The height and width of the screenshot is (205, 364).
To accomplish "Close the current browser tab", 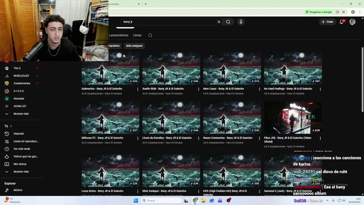I will pos(139,4).
